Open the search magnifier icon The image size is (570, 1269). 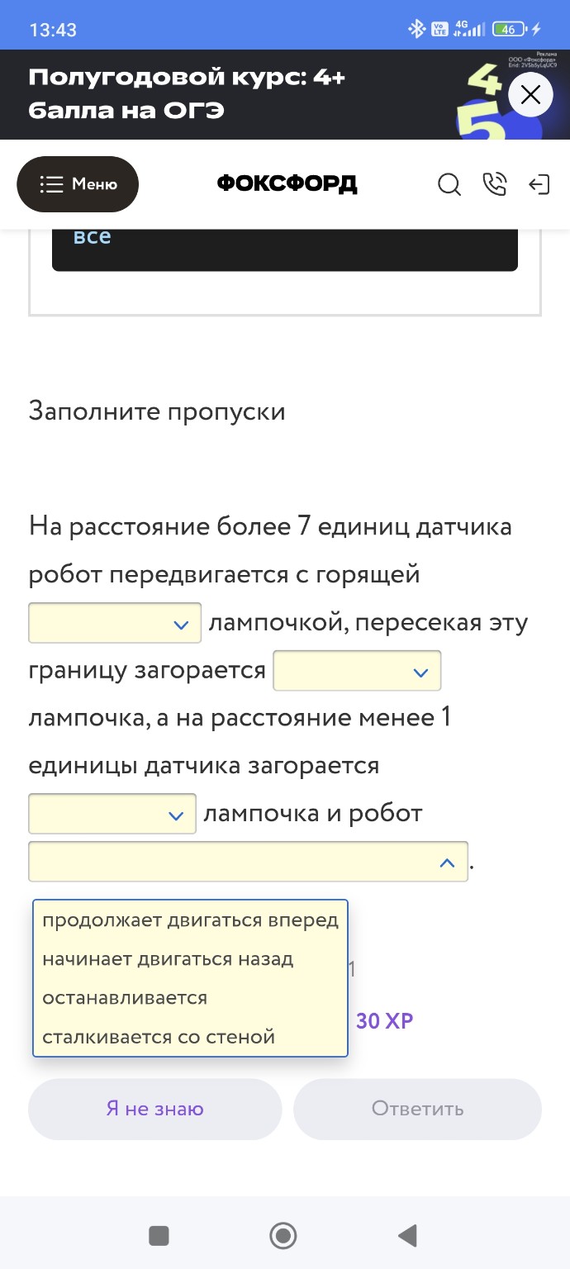(x=449, y=186)
